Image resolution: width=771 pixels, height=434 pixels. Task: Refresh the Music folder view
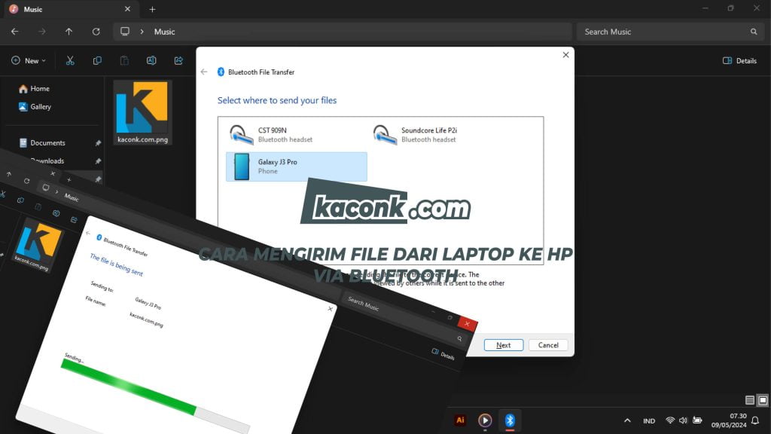pos(96,32)
